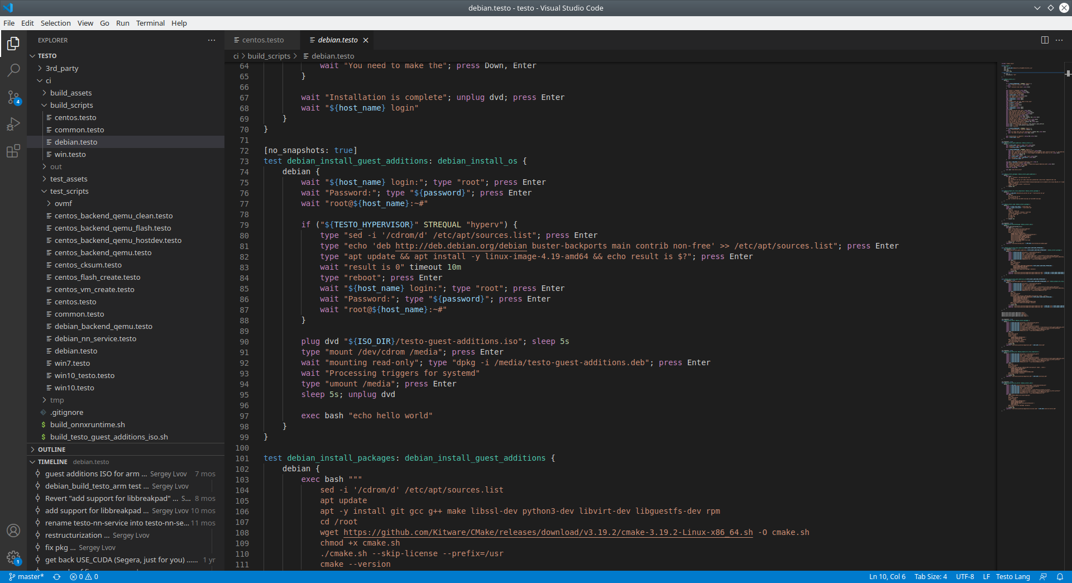
Task: Select 'restructurization' timeline entry
Action: (126, 536)
